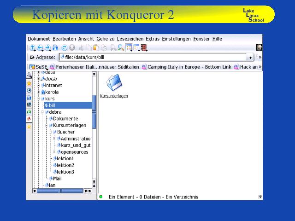Open the Einstellungen menu
The image size is (295, 221).
(176, 39)
